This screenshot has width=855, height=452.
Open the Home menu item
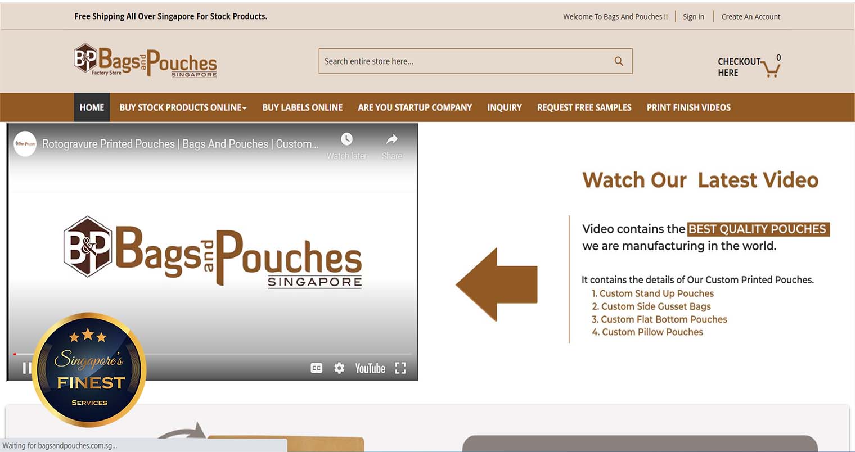pos(92,107)
